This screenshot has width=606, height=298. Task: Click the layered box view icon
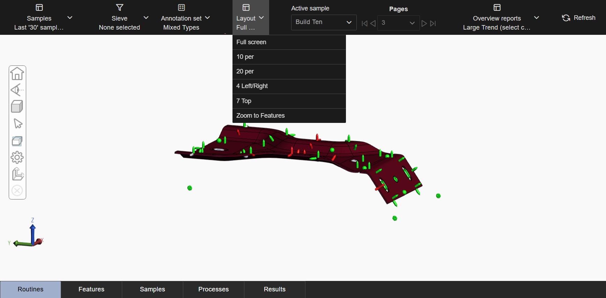coord(17,141)
